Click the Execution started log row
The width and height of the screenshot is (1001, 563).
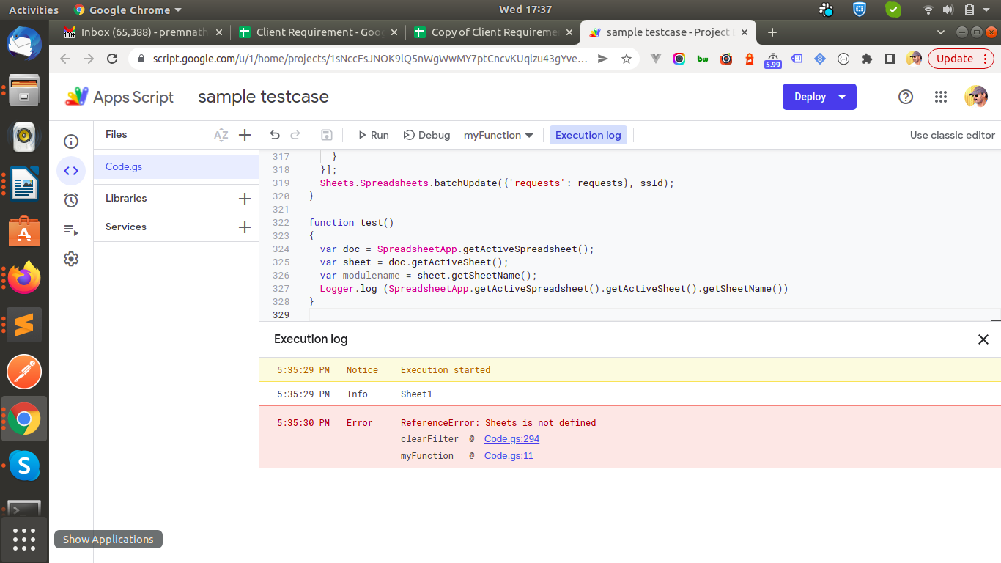(x=630, y=370)
